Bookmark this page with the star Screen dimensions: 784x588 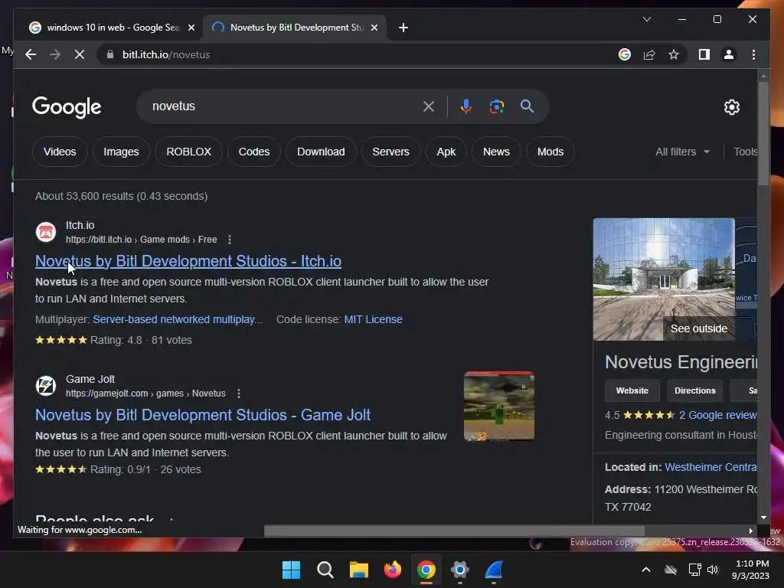pyautogui.click(x=674, y=54)
